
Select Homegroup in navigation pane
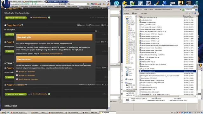pos(129,79)
